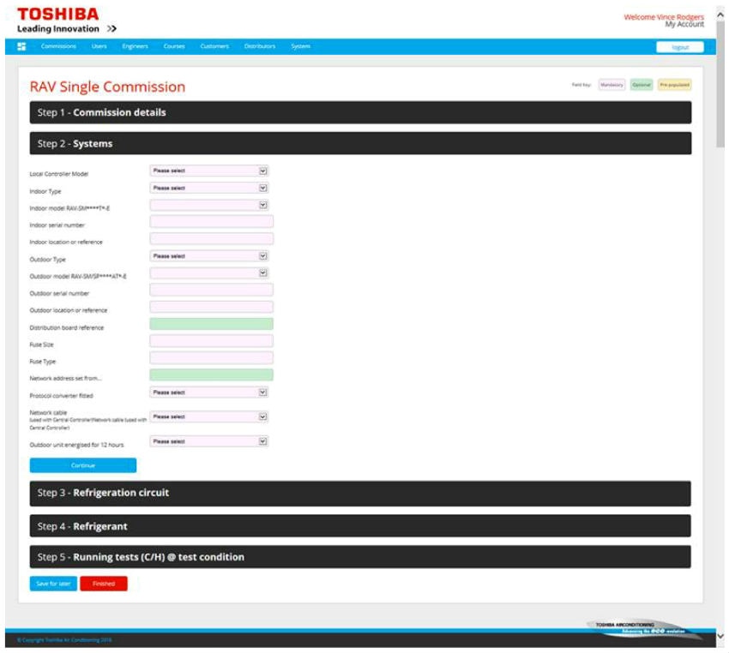The width and height of the screenshot is (729, 653).
Task: Open the Outdoor Type select list
Action: [209, 256]
